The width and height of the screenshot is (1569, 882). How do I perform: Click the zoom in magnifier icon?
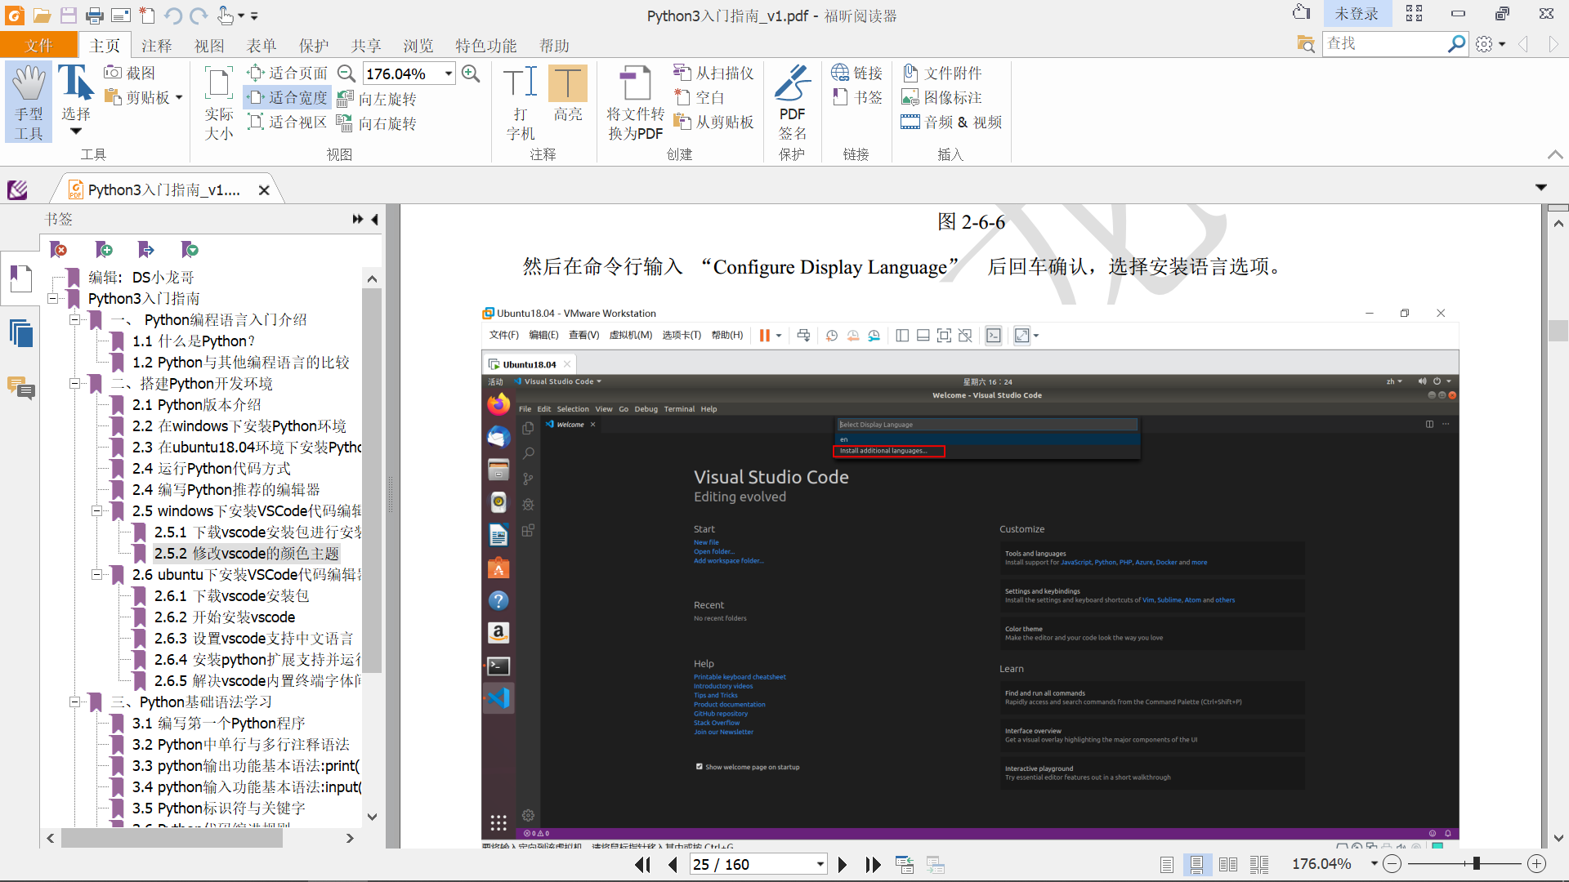point(471,73)
